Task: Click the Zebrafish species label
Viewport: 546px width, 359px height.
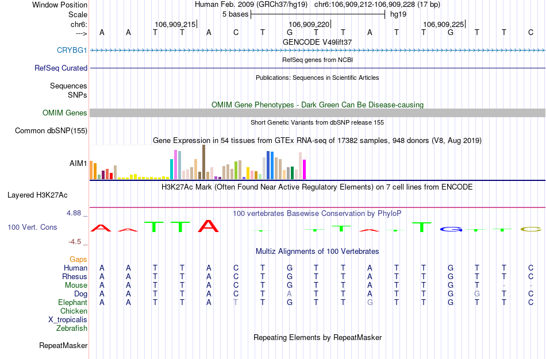Action: tap(72, 328)
